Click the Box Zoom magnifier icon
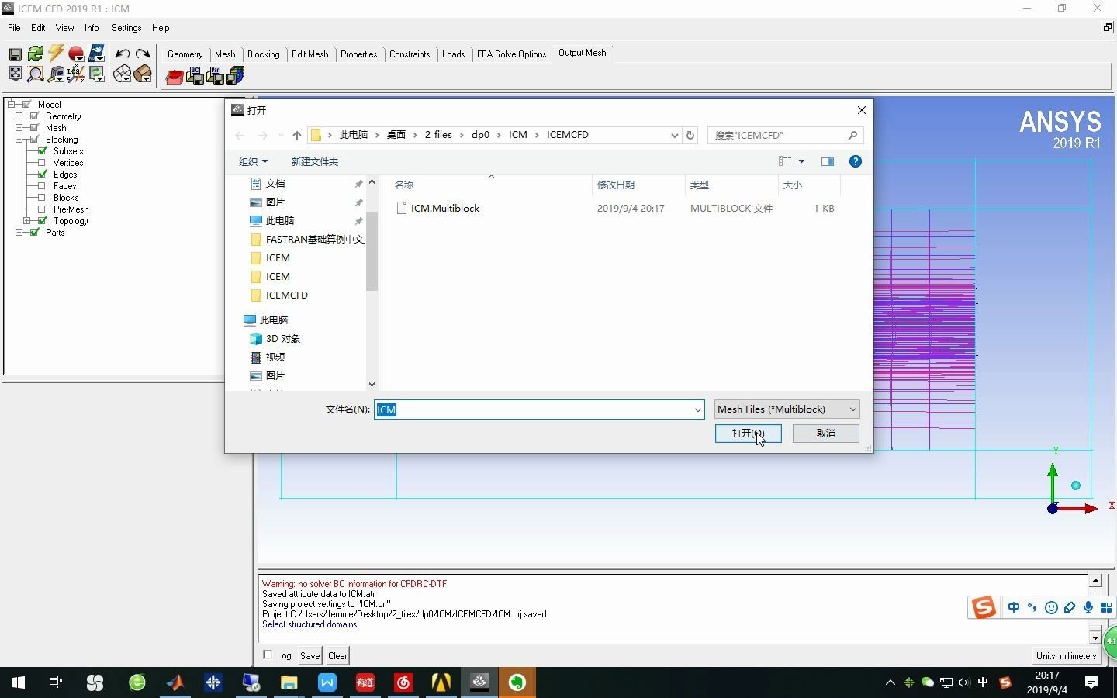The height and width of the screenshot is (698, 1117). [x=35, y=74]
